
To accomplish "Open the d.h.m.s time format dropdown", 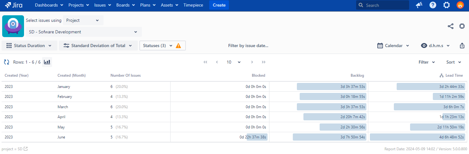I will 435,46.
